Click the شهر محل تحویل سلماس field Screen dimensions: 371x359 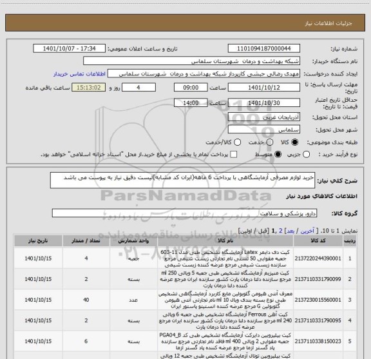point(264,130)
